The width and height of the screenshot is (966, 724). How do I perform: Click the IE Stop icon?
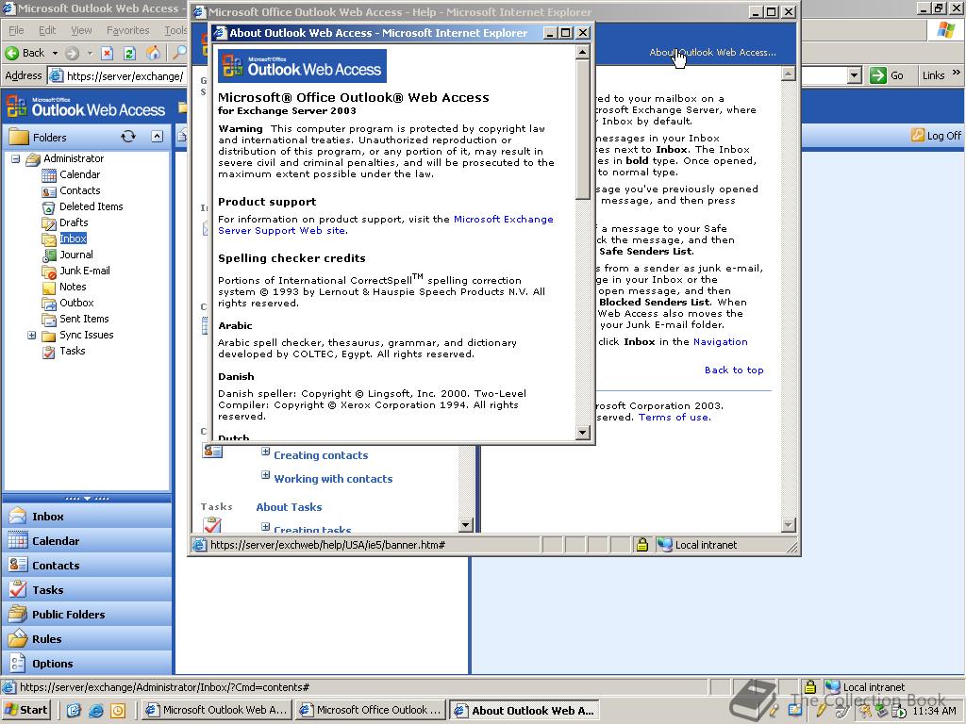click(x=108, y=53)
